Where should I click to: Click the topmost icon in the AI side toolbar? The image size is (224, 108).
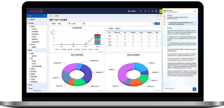coord(164,16)
